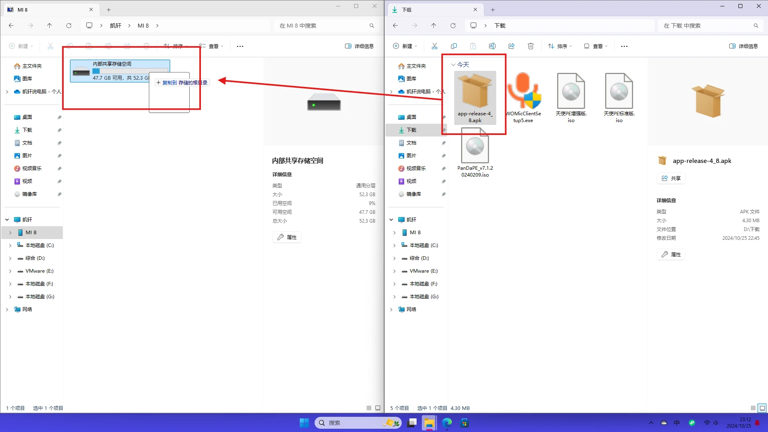768x432 pixels.
Task: Open the more options menu in the Downloads toolbar
Action: tap(624, 46)
